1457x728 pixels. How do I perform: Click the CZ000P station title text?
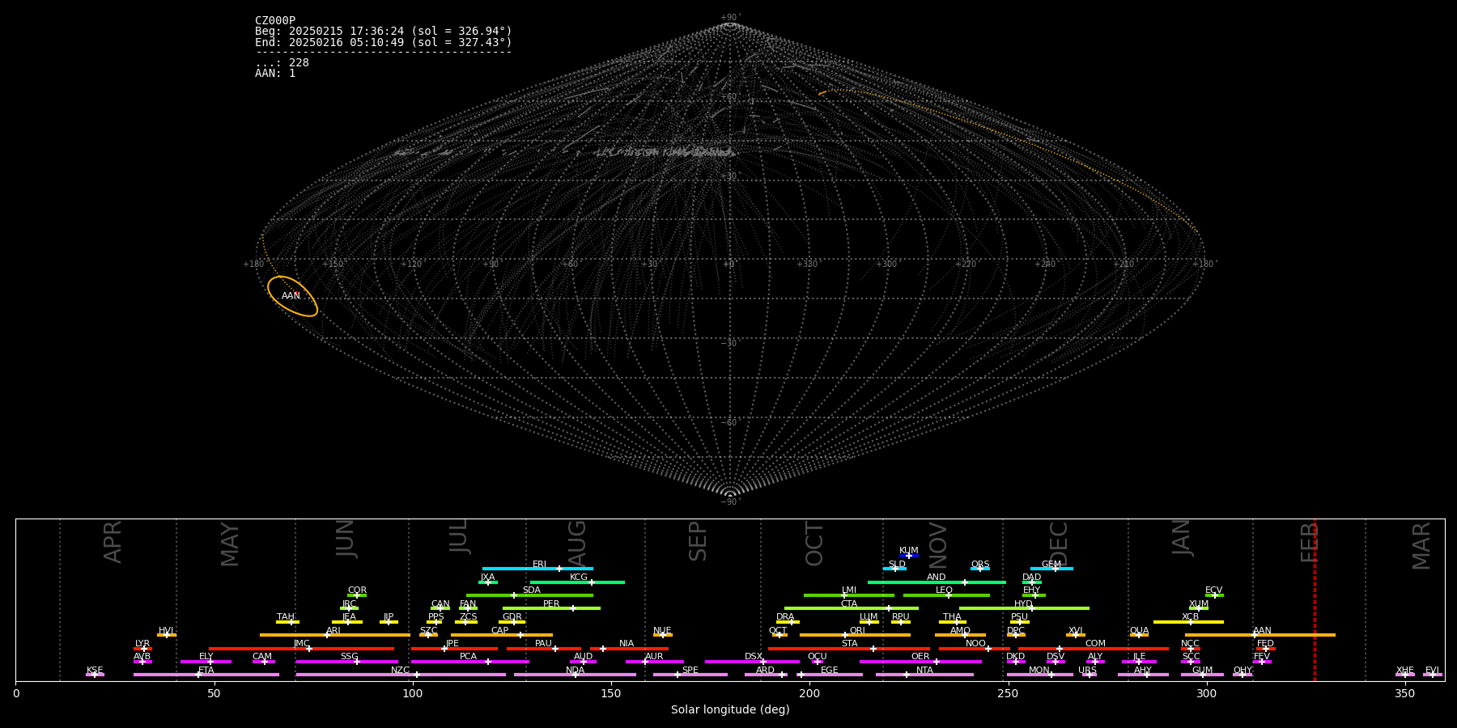275,21
